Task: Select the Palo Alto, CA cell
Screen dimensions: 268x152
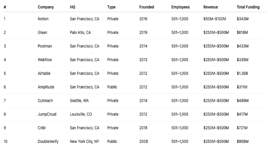Action: (x=80, y=32)
